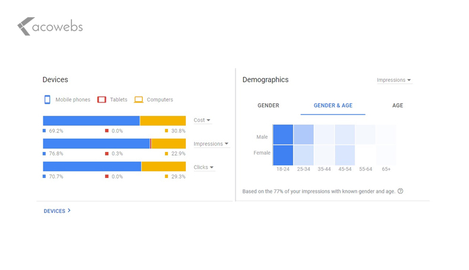Click the yellow Computers laptop icon
The image size is (469, 270).
139,100
